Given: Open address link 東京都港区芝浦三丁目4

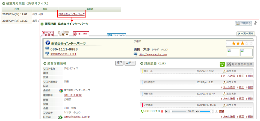Looking at the screenshot, I should [63, 54].
